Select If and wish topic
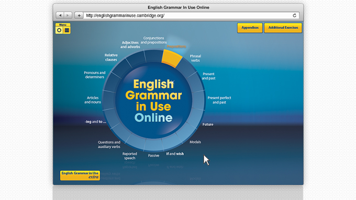Viewport: 356px width, 200px height. click(x=175, y=154)
